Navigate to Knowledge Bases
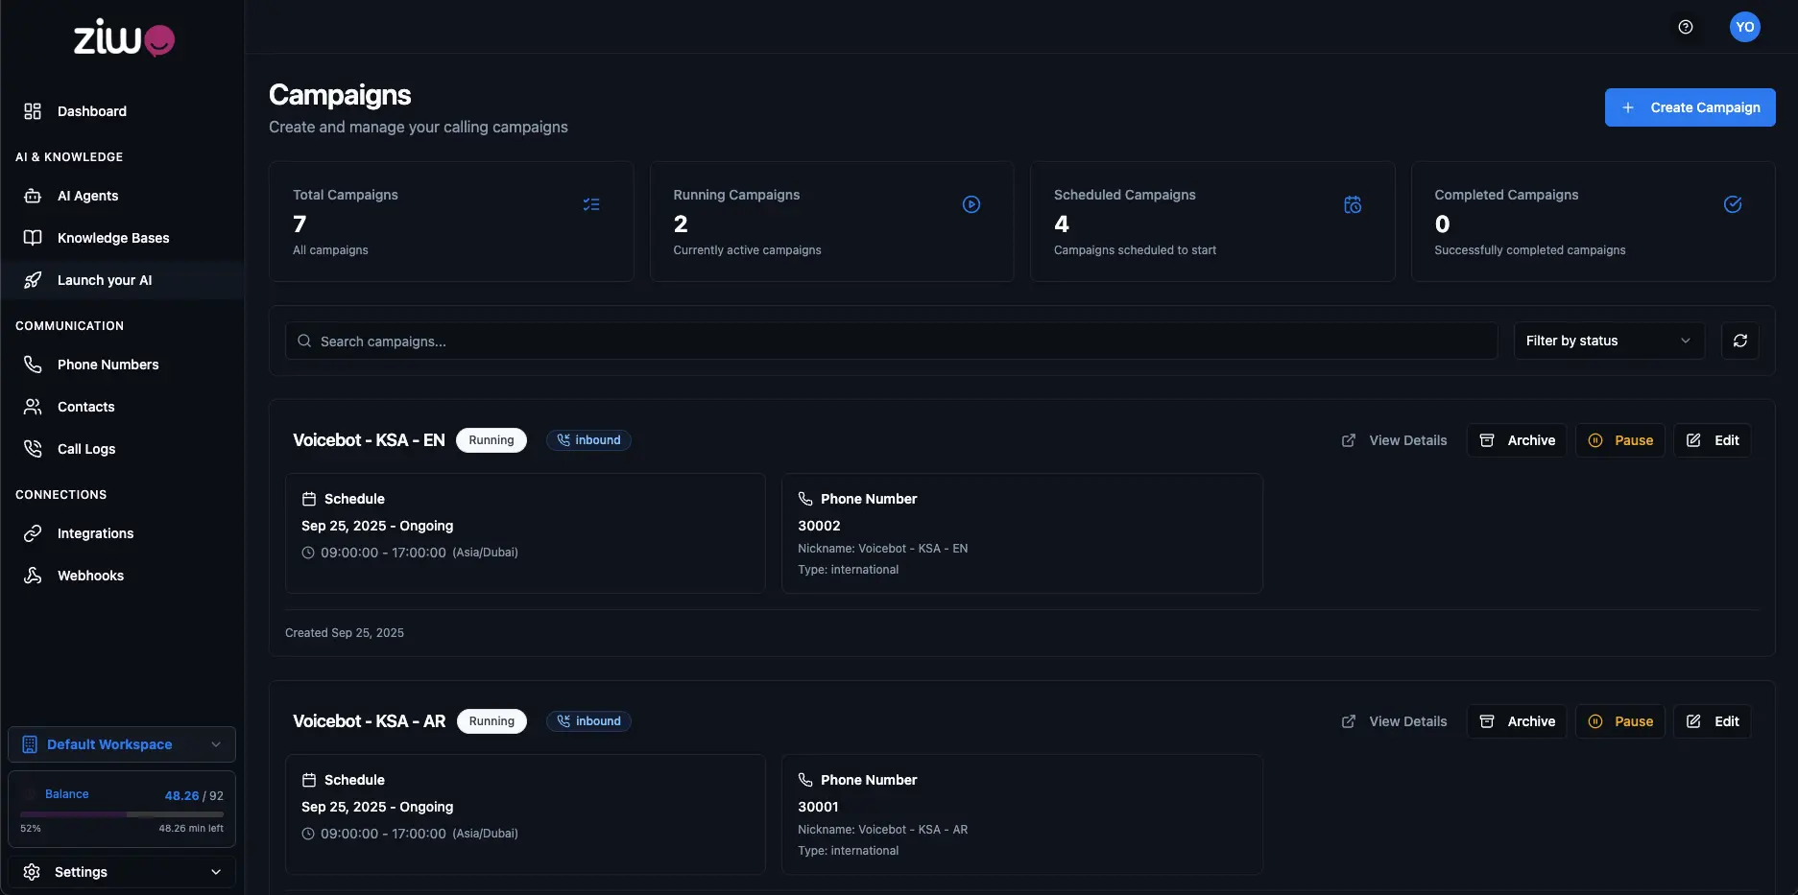 click(x=112, y=238)
